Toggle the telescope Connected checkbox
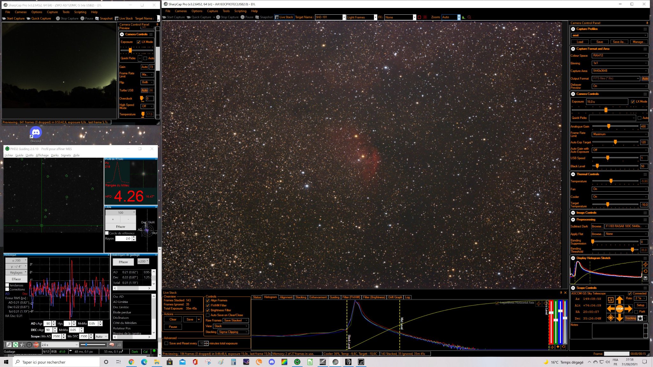 (630, 293)
